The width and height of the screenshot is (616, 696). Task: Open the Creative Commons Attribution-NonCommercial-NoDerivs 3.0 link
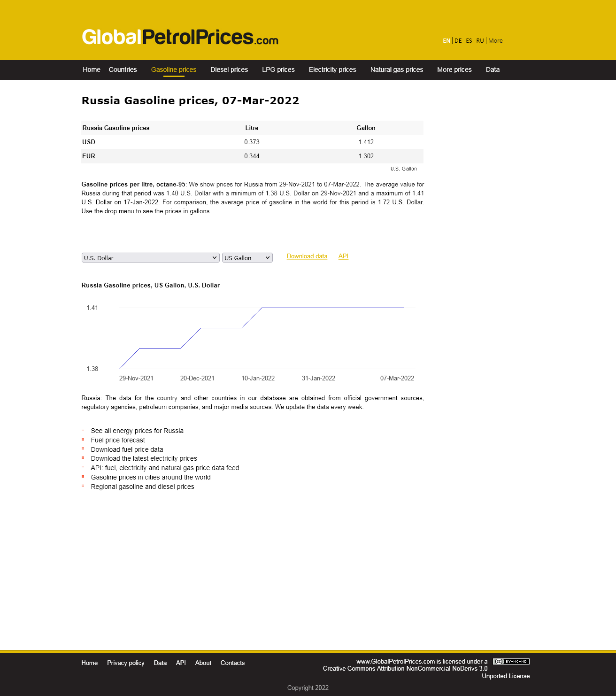click(x=405, y=669)
